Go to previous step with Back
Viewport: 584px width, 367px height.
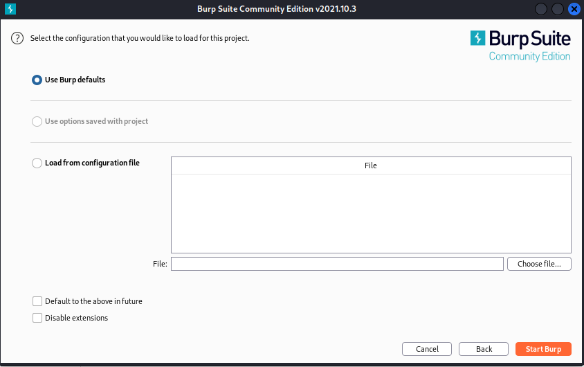click(484, 349)
